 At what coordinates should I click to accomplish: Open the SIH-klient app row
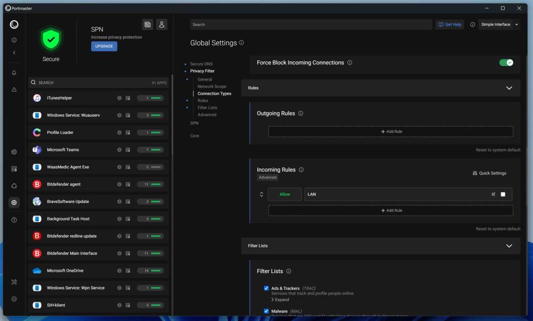point(99,305)
